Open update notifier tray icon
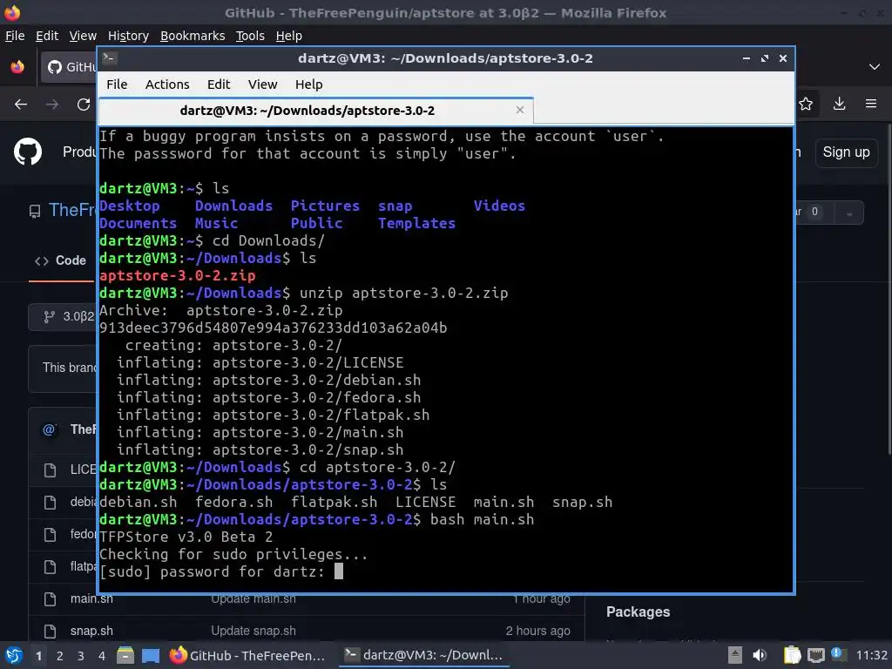This screenshot has height=669, width=892. (838, 654)
